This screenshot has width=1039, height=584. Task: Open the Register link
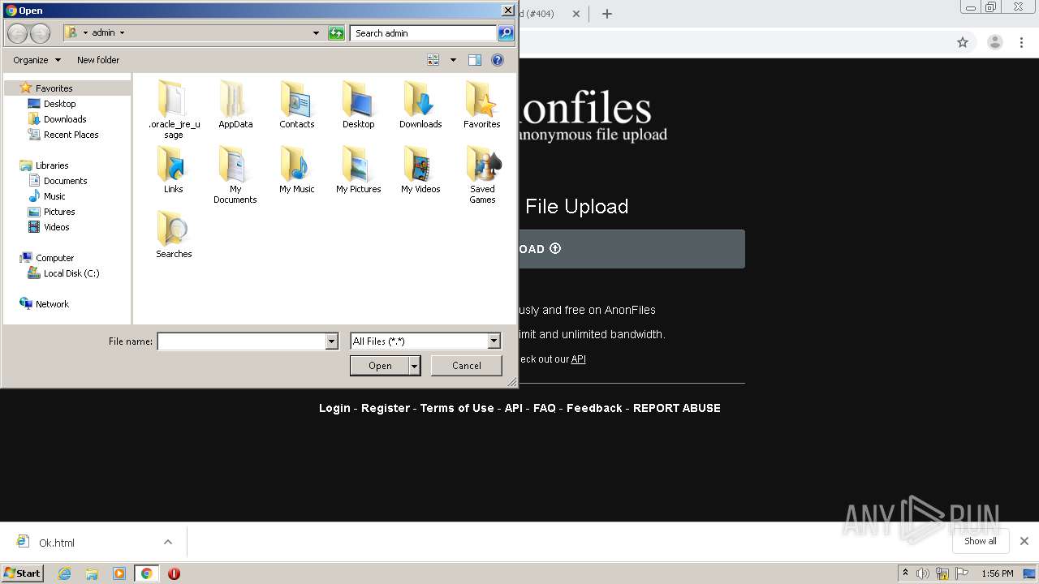[x=386, y=408]
